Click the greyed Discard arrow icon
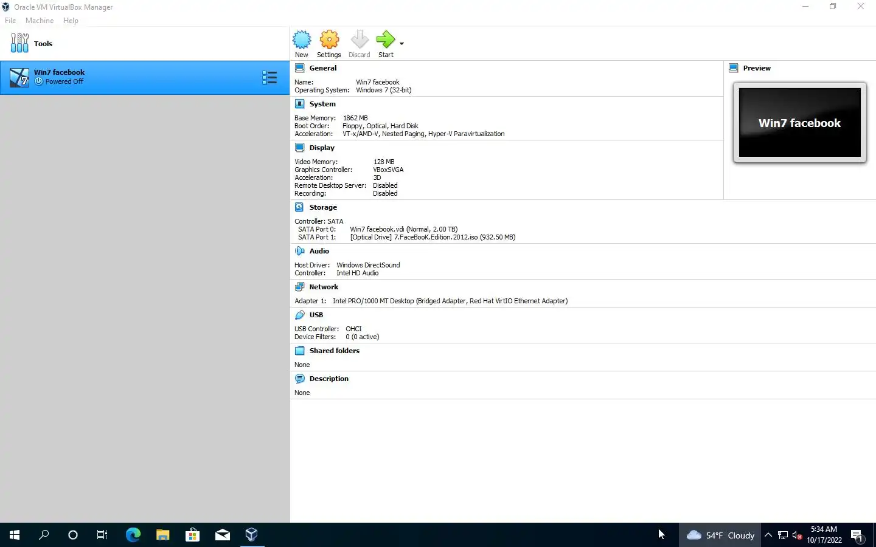Viewport: 876px width, 547px height. [x=359, y=40]
